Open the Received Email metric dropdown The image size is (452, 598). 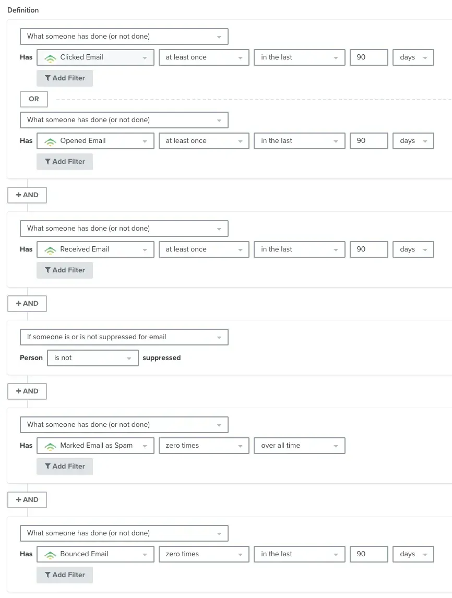96,249
